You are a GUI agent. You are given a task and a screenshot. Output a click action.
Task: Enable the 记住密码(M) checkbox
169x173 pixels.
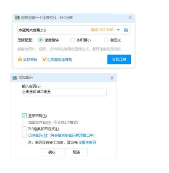24,135
